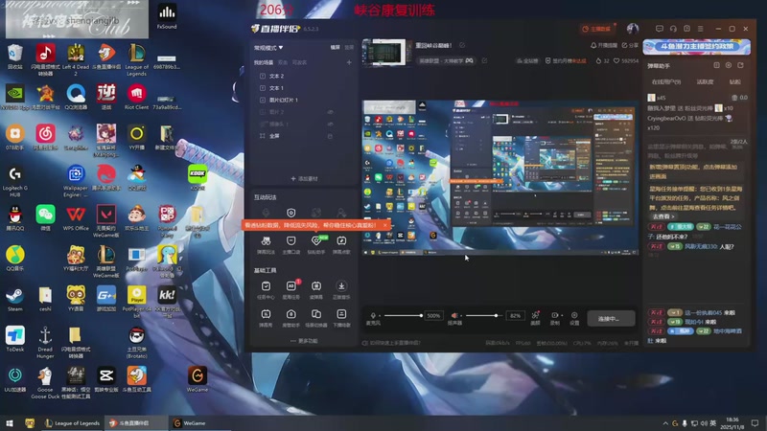Open the message icon in title bar
The height and width of the screenshot is (431, 767).
tap(660, 29)
